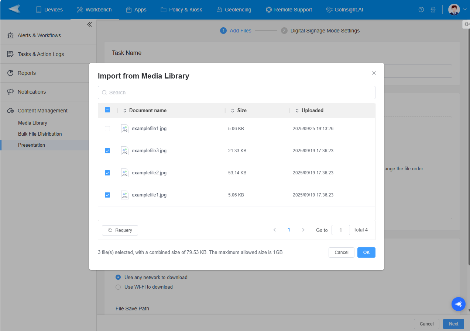Open the user profile dropdown arrow
Image resolution: width=470 pixels, height=331 pixels.
point(464,10)
